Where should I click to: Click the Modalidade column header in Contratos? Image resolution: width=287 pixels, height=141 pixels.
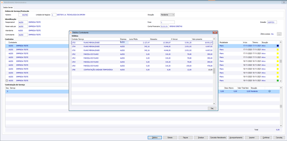click(x=224, y=42)
